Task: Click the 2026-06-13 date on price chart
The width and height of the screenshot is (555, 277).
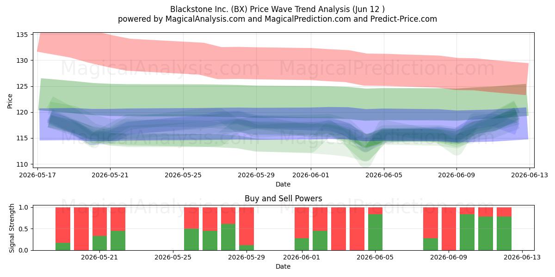Action: (529, 175)
